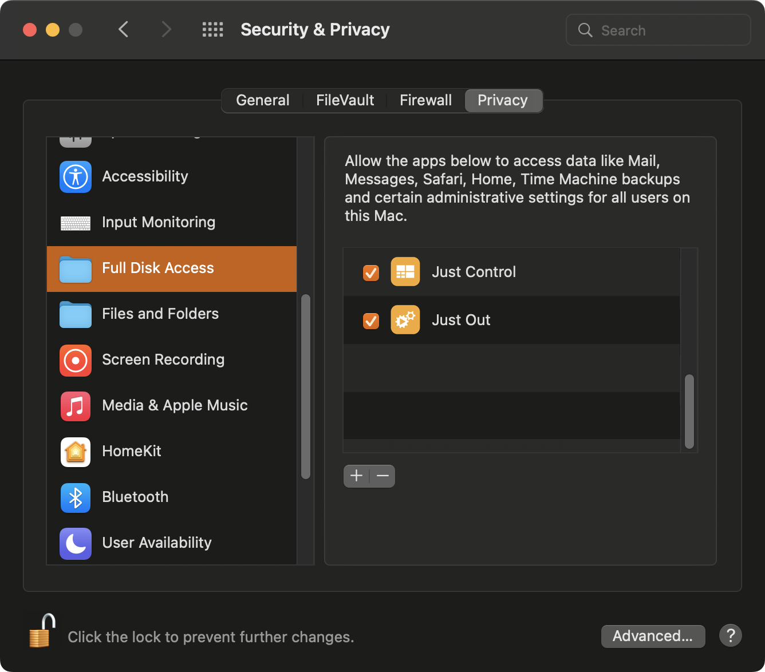Select the Bluetooth label
This screenshot has height=672, width=765.
[x=135, y=497]
